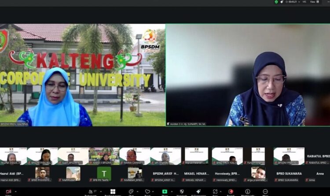Open the Apps icon

click(x=215, y=191)
